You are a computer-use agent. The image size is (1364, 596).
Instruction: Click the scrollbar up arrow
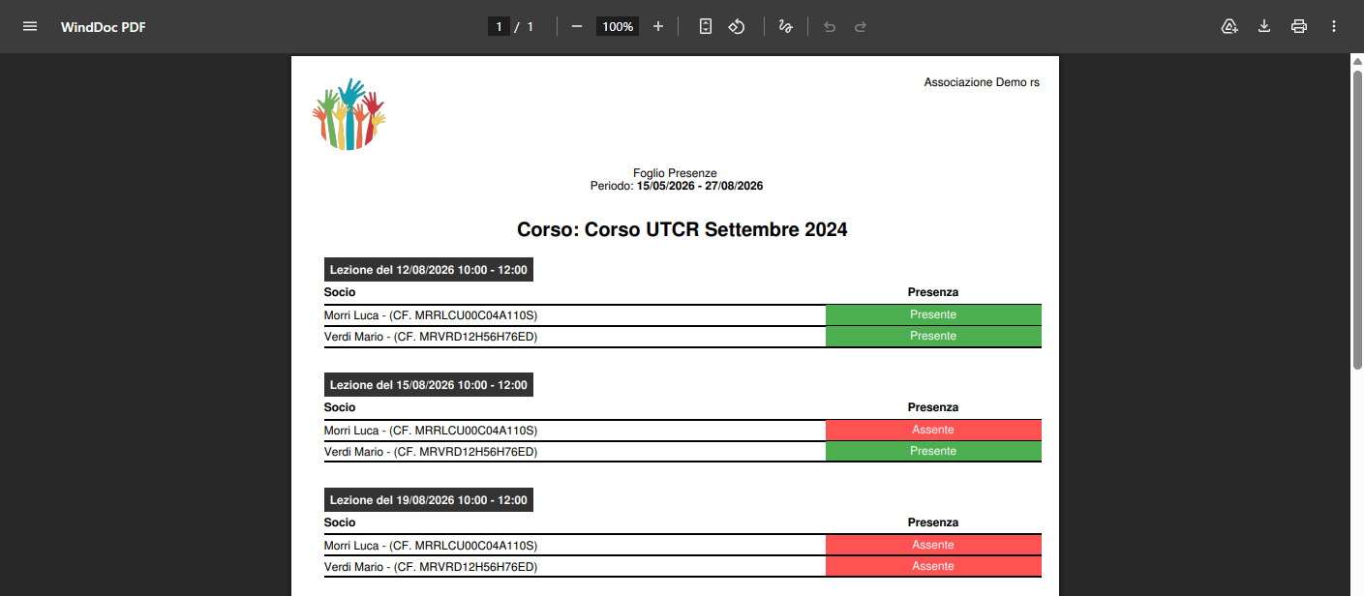pyautogui.click(x=1357, y=60)
